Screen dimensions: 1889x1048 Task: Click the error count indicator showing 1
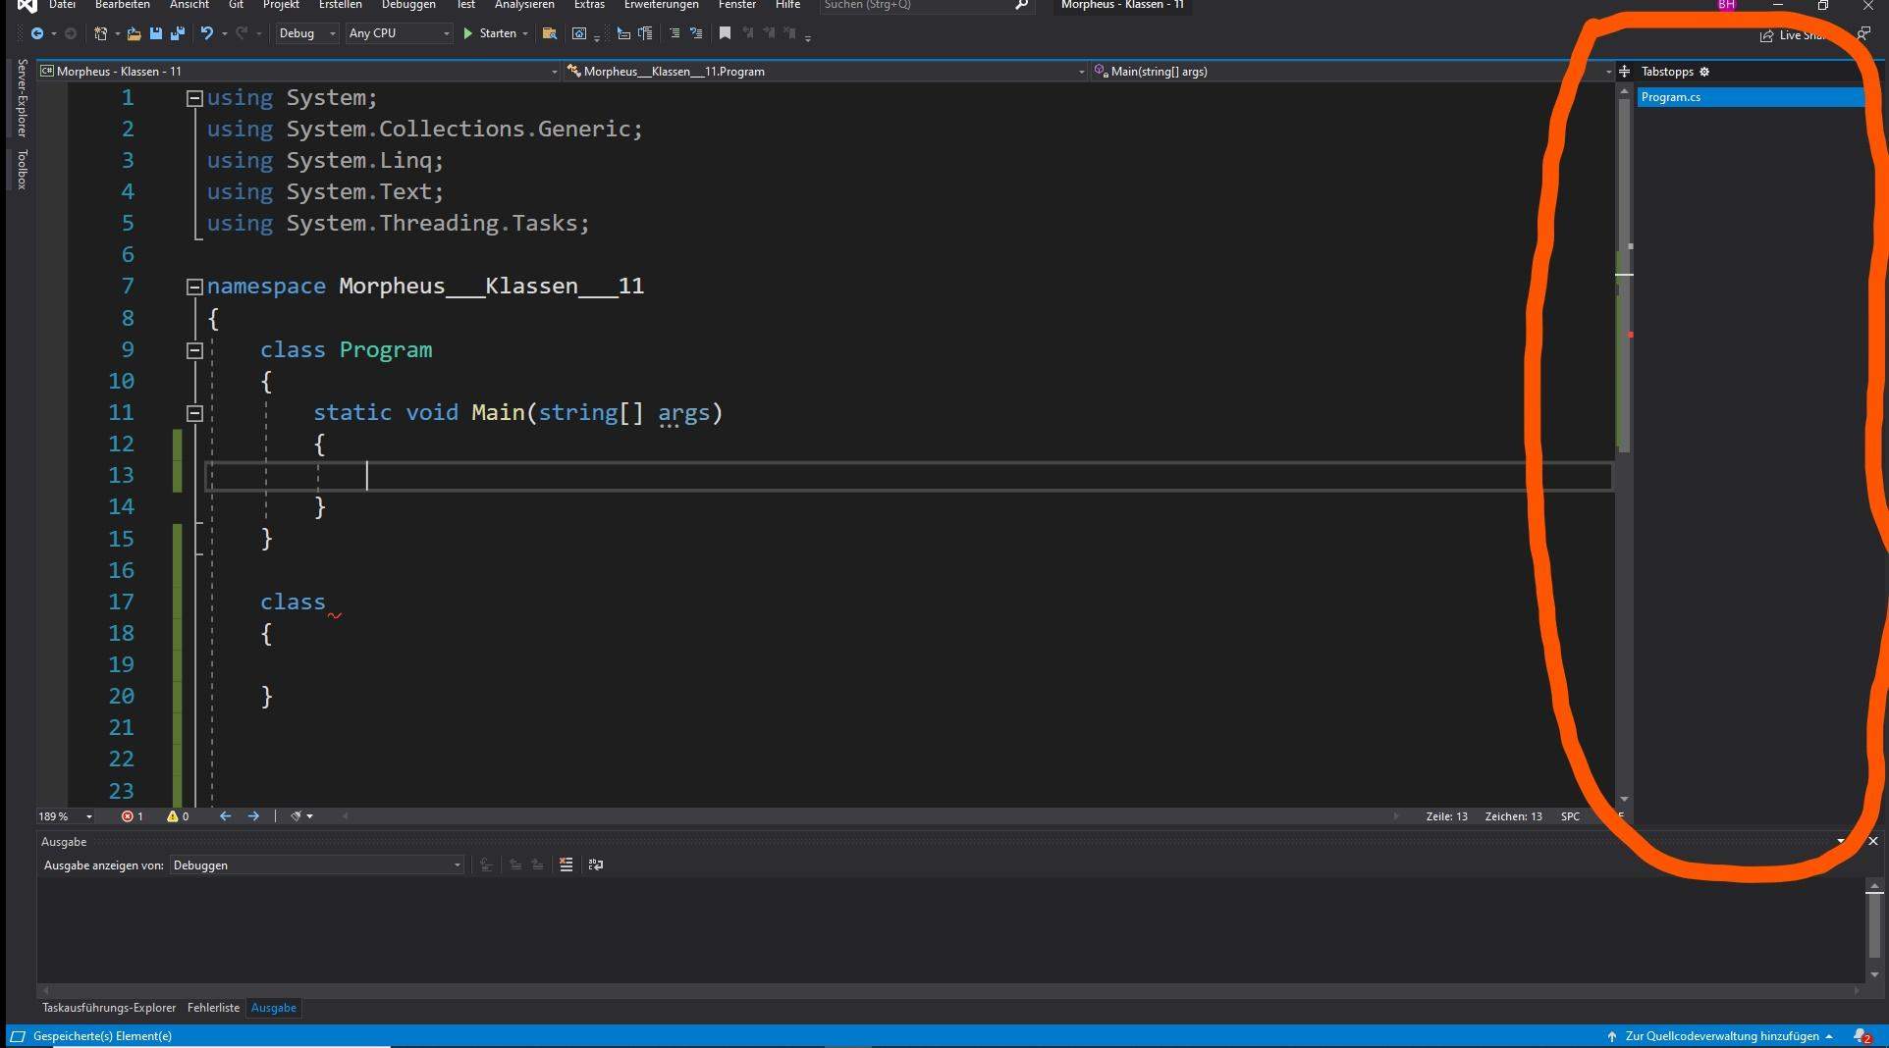[132, 816]
